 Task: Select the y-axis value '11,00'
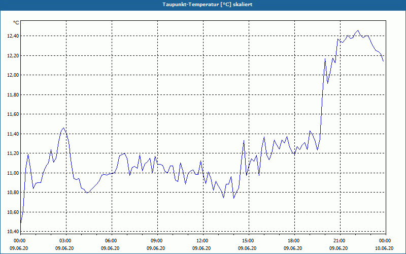[x=13, y=173]
